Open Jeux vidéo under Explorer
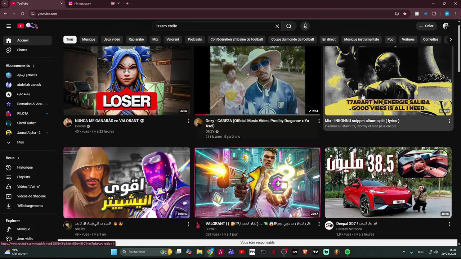The width and height of the screenshot is (461, 259). (x=27, y=238)
